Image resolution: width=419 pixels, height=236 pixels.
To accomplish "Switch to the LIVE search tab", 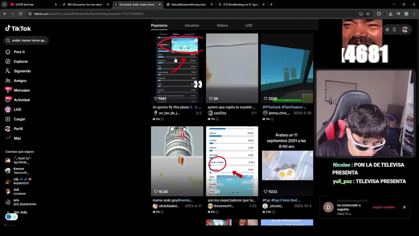I will pyautogui.click(x=249, y=25).
